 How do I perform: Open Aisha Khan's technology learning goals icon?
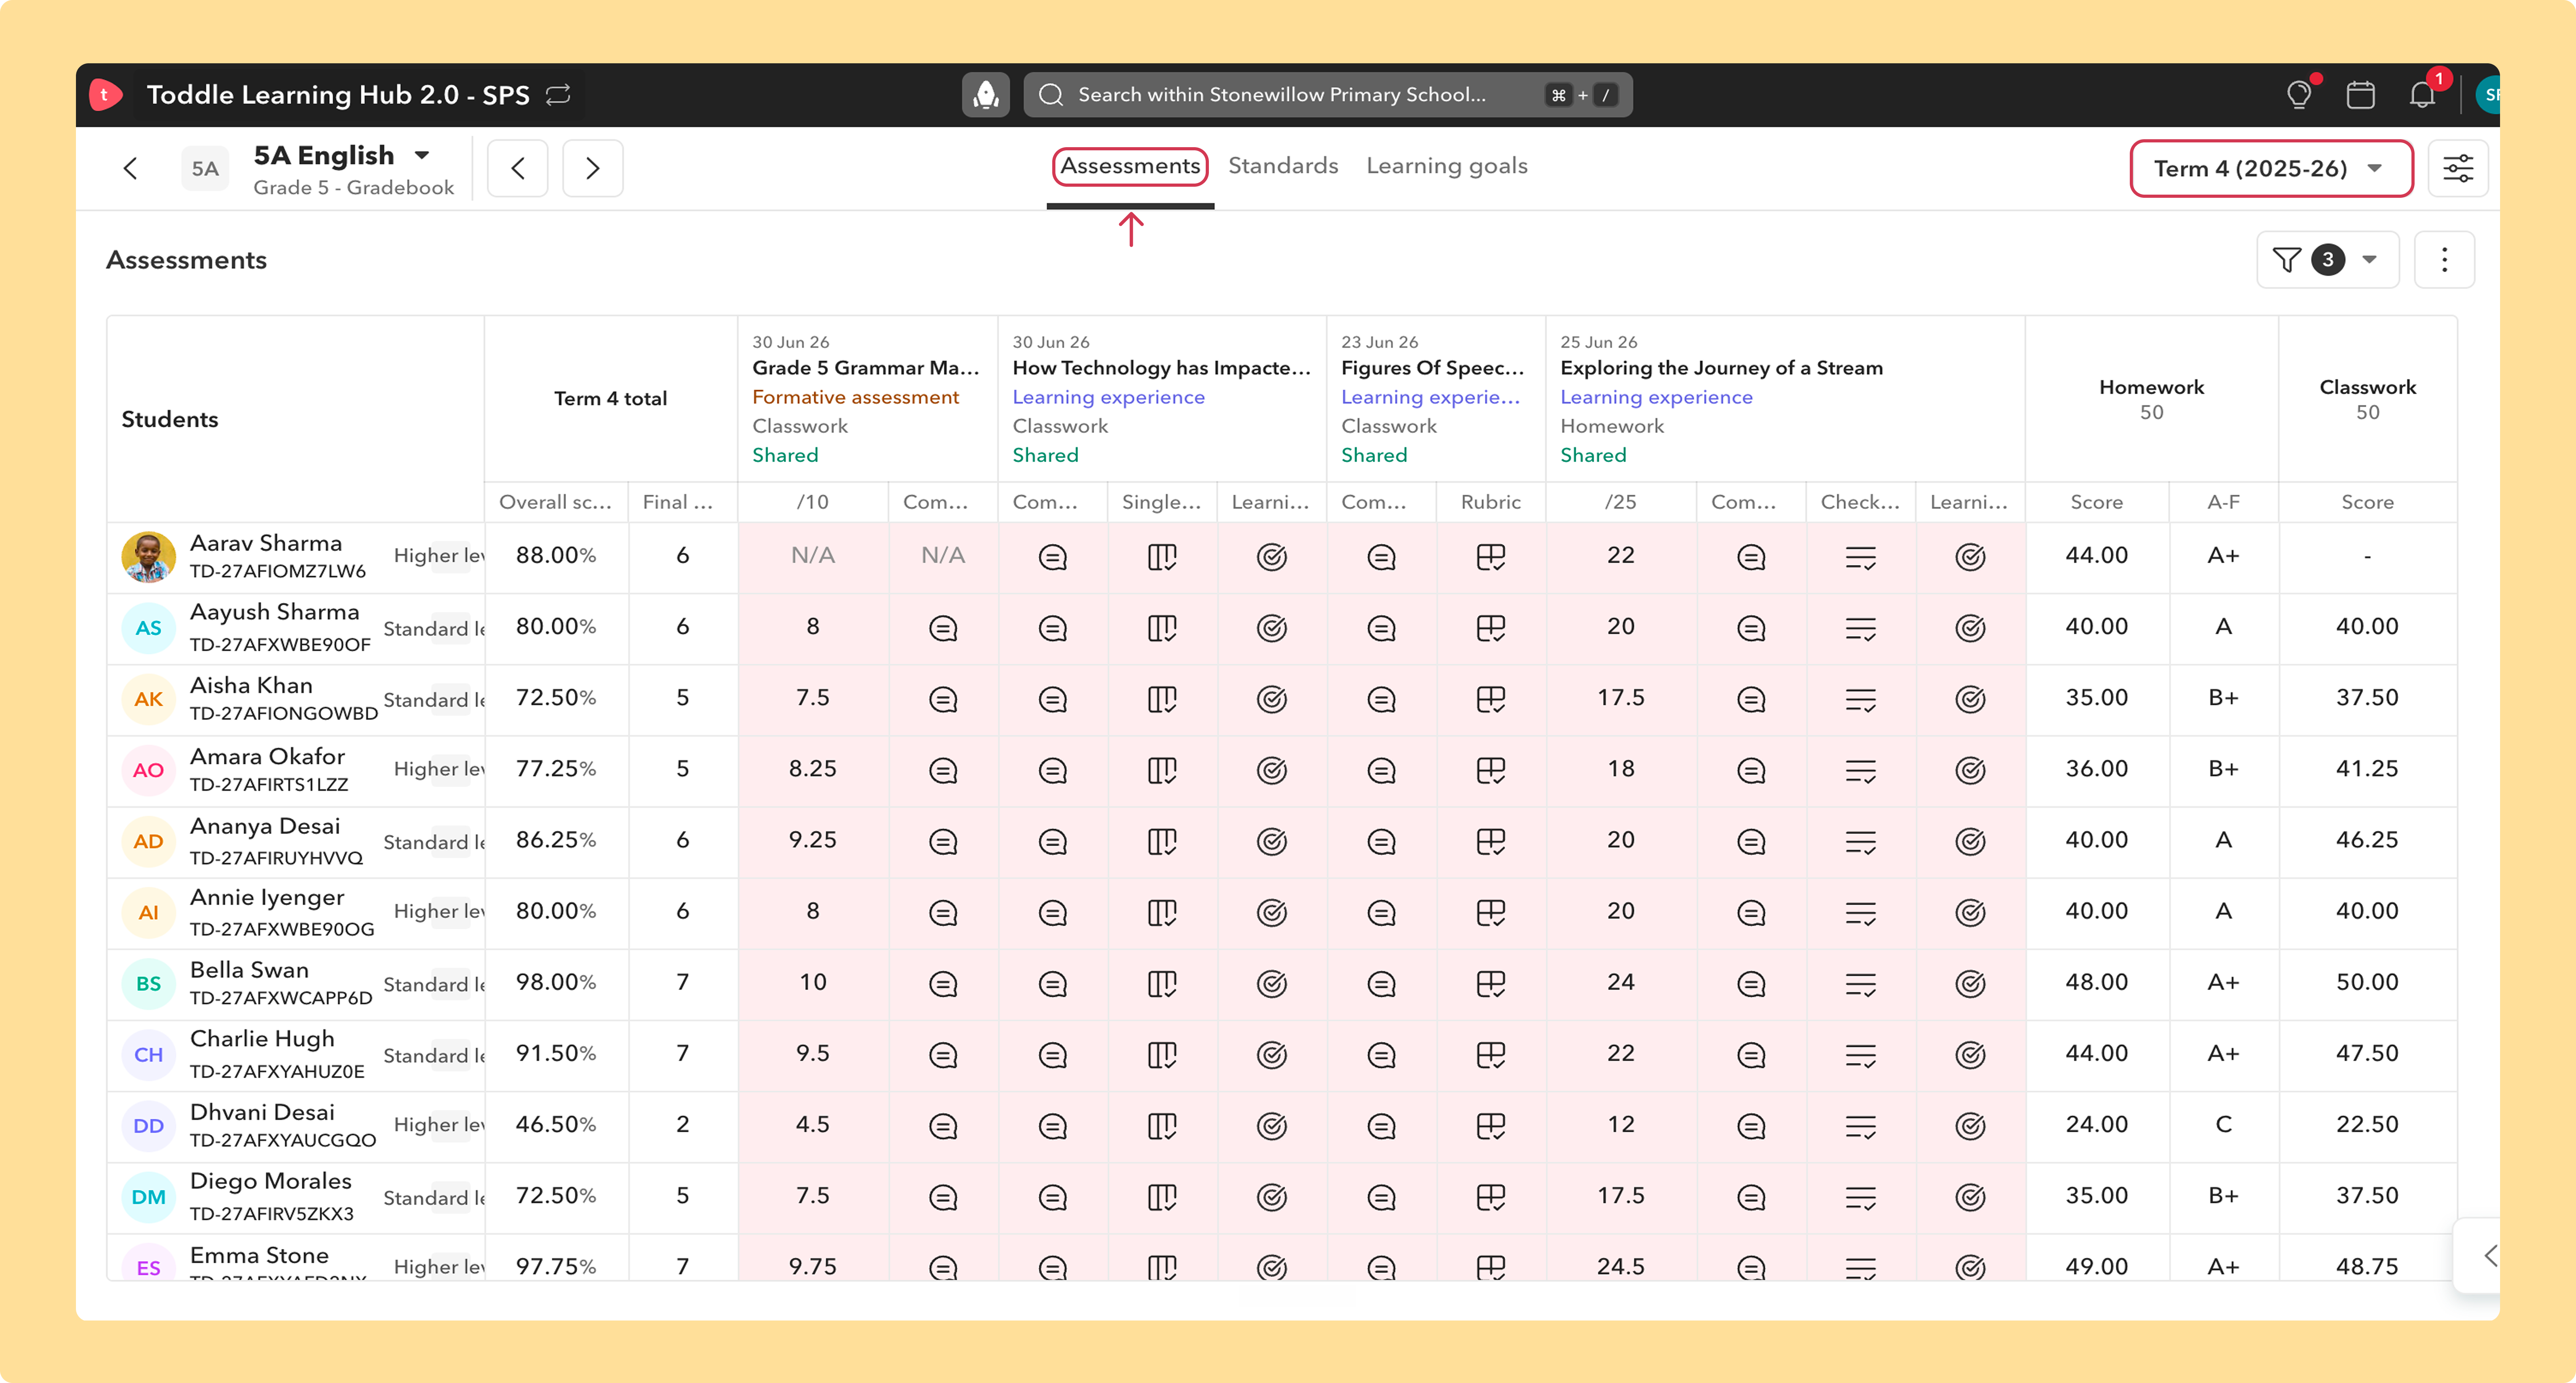pos(1271,699)
